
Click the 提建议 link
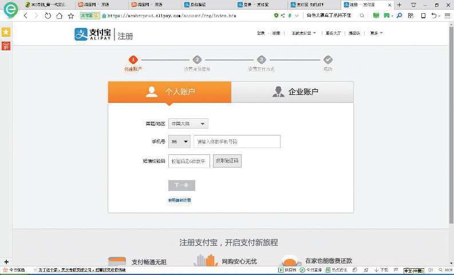(x=354, y=33)
